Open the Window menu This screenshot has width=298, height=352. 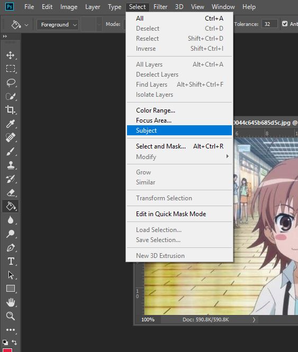coord(223,7)
